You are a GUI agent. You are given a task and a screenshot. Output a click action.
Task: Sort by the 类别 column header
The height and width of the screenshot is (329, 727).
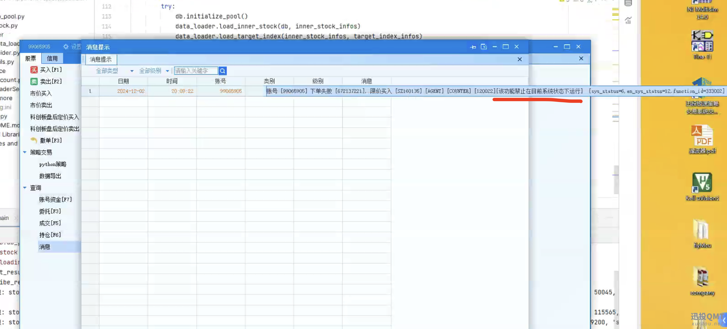click(x=269, y=81)
